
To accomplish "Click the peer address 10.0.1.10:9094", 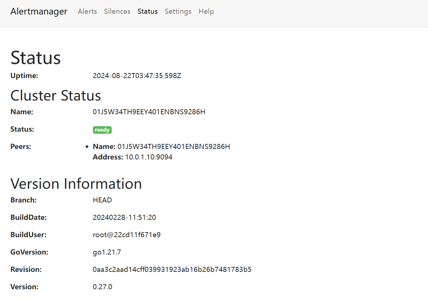I will 149,157.
